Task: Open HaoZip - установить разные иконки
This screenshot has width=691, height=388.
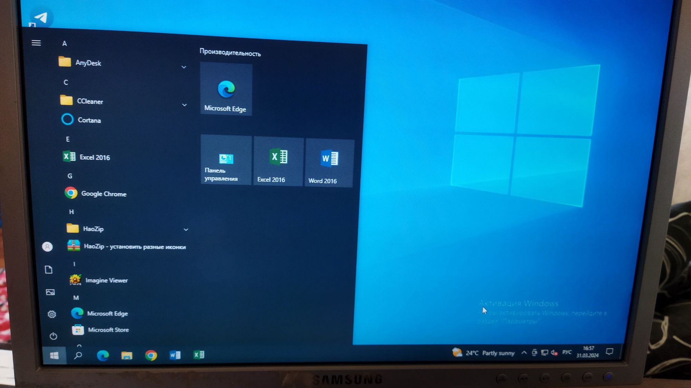Action: 126,246
